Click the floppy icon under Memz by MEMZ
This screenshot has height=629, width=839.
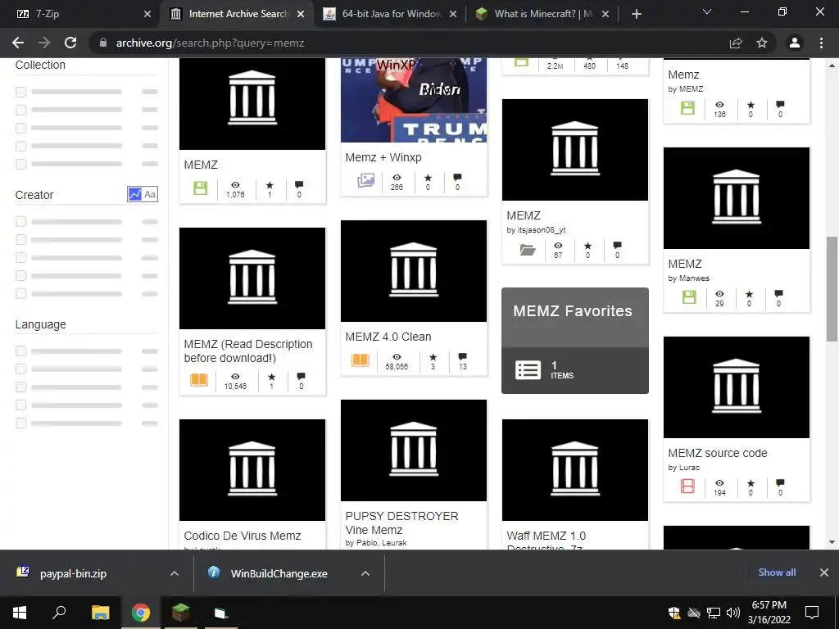(x=687, y=108)
